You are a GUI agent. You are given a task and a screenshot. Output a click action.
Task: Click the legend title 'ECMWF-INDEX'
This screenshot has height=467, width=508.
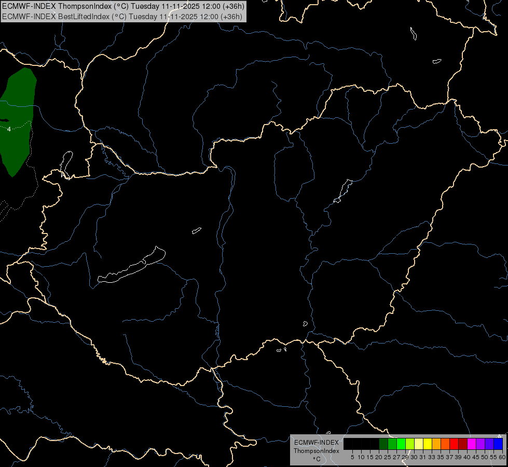click(x=317, y=443)
